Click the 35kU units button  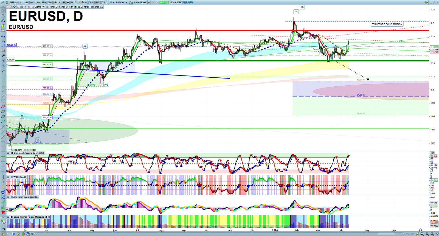pos(105,2)
